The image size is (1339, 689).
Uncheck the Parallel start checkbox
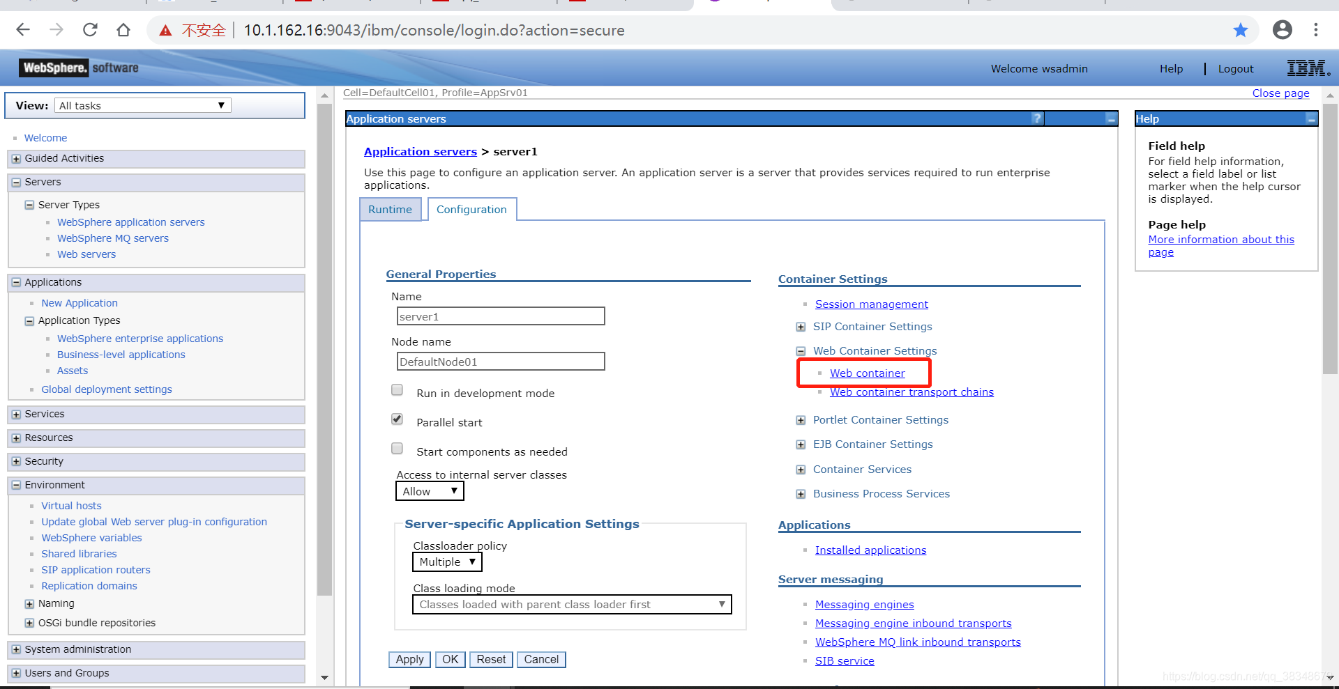(x=398, y=419)
